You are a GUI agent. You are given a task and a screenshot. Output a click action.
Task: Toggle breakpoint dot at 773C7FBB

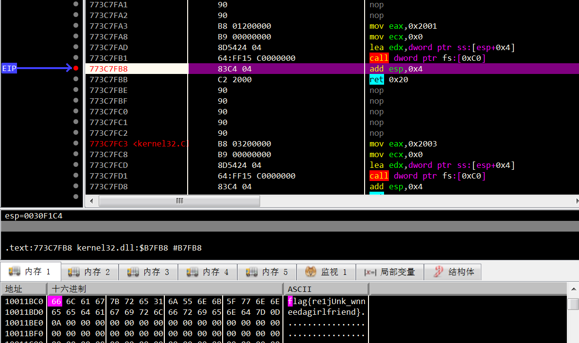tap(76, 79)
